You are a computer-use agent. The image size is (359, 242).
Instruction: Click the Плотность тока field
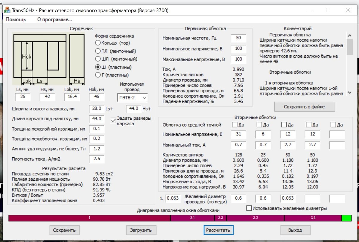(97, 159)
